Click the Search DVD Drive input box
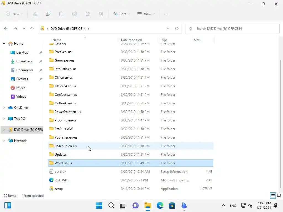283x212 pixels. pyautogui.click(x=232, y=29)
